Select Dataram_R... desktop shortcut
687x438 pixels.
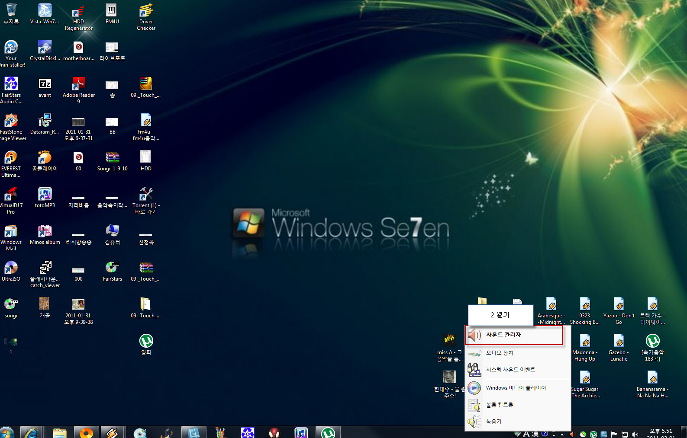tap(45, 124)
